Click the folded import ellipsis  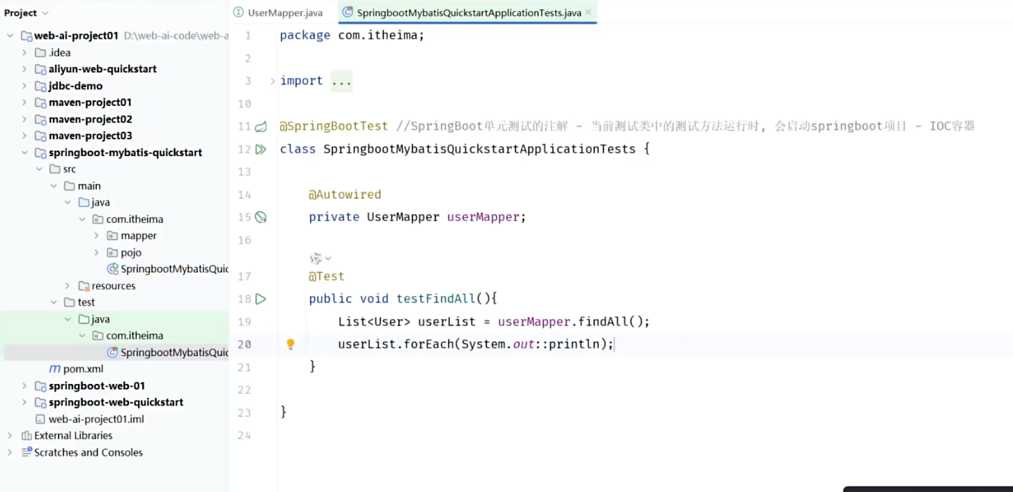point(341,81)
